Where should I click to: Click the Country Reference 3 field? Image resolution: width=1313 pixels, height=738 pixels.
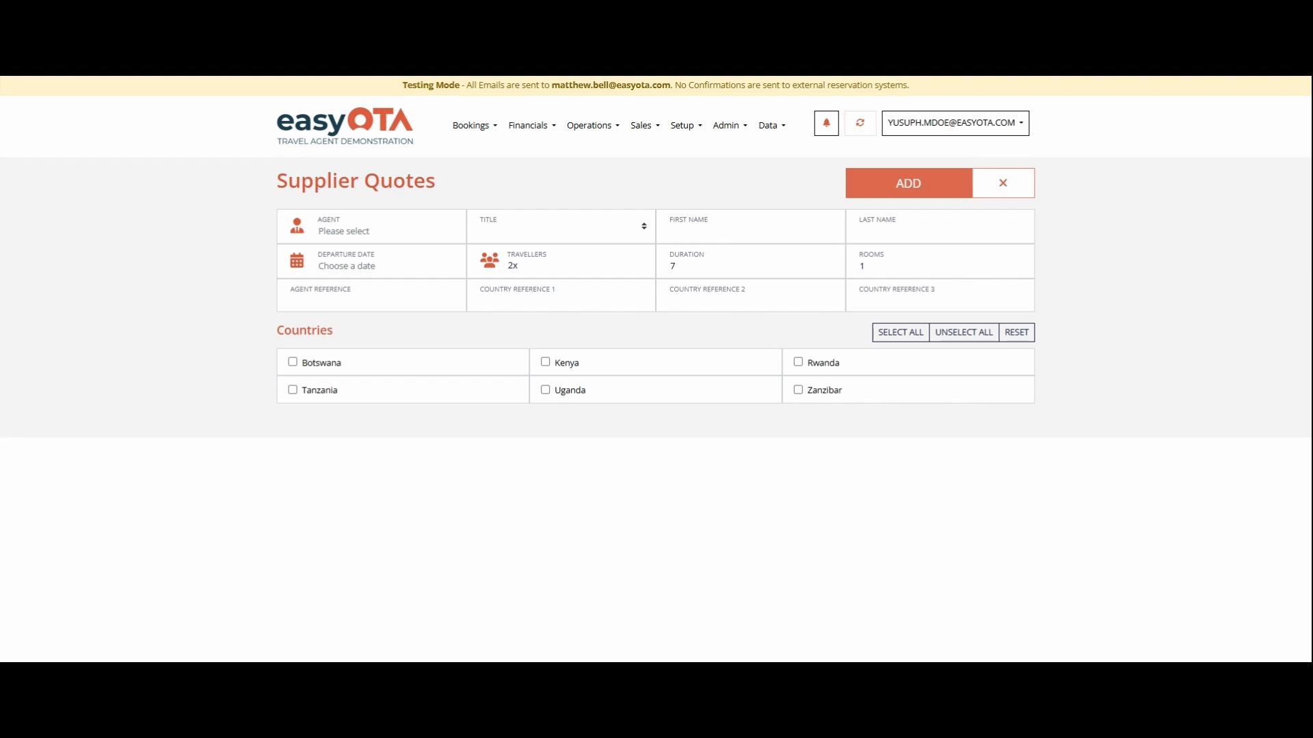(x=940, y=295)
